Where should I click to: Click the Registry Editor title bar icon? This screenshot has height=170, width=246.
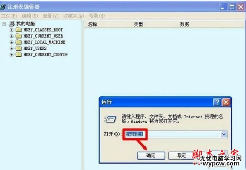pos(3,7)
